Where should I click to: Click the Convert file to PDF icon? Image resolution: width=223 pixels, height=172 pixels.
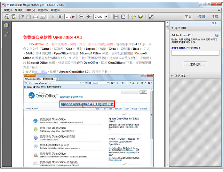(14, 17)
